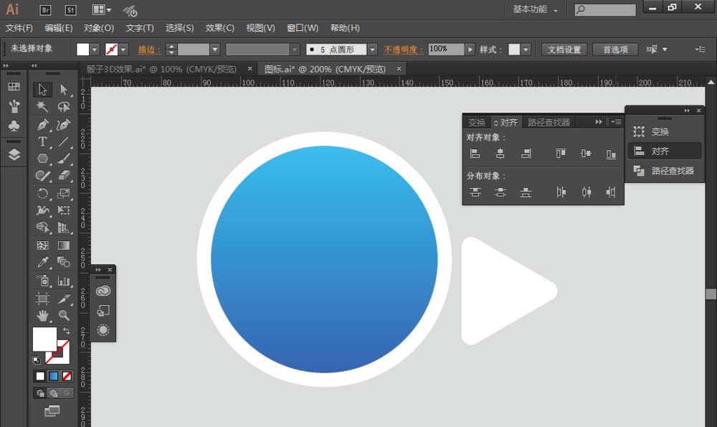Click horizontal align center icon
The width and height of the screenshot is (717, 427).
pos(500,154)
